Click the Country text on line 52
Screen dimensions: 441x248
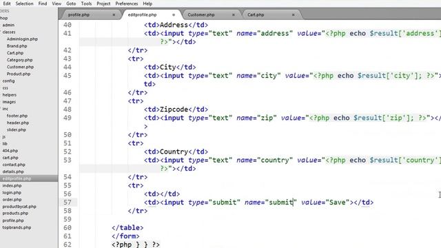click(x=174, y=152)
